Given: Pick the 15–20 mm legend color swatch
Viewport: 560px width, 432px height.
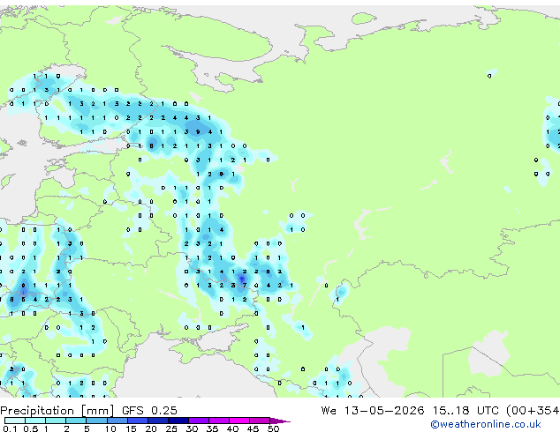Looking at the screenshot, I should 138,421.
